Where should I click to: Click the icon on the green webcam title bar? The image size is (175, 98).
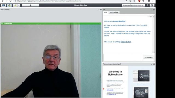2,23
